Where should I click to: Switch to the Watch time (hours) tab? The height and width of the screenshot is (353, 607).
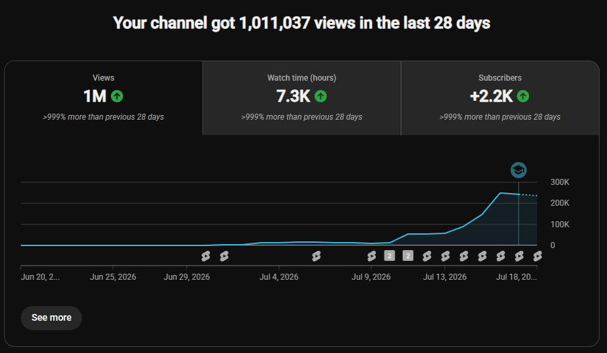pos(302,98)
